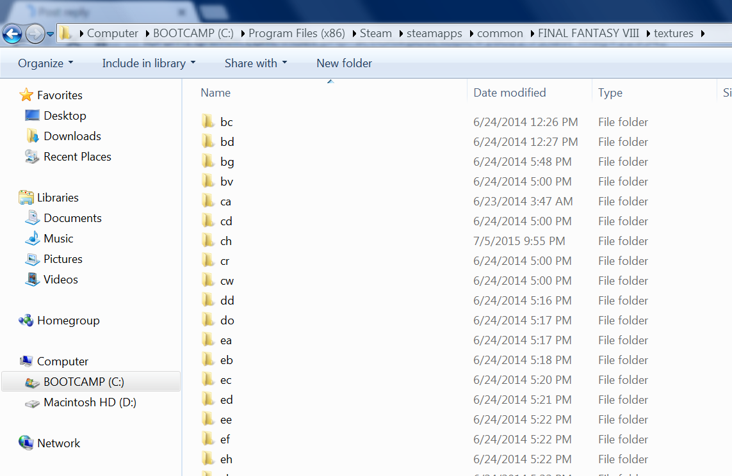Viewport: 732px width, 476px height.
Task: Navigate to Program Files (x86) breadcrumb
Action: click(297, 33)
